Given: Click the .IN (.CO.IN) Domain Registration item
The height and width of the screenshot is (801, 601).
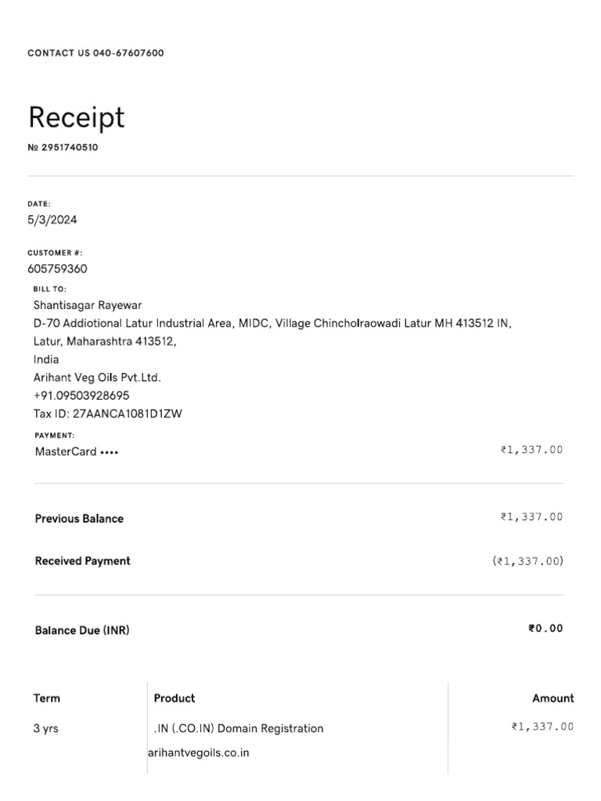Looking at the screenshot, I should [239, 729].
